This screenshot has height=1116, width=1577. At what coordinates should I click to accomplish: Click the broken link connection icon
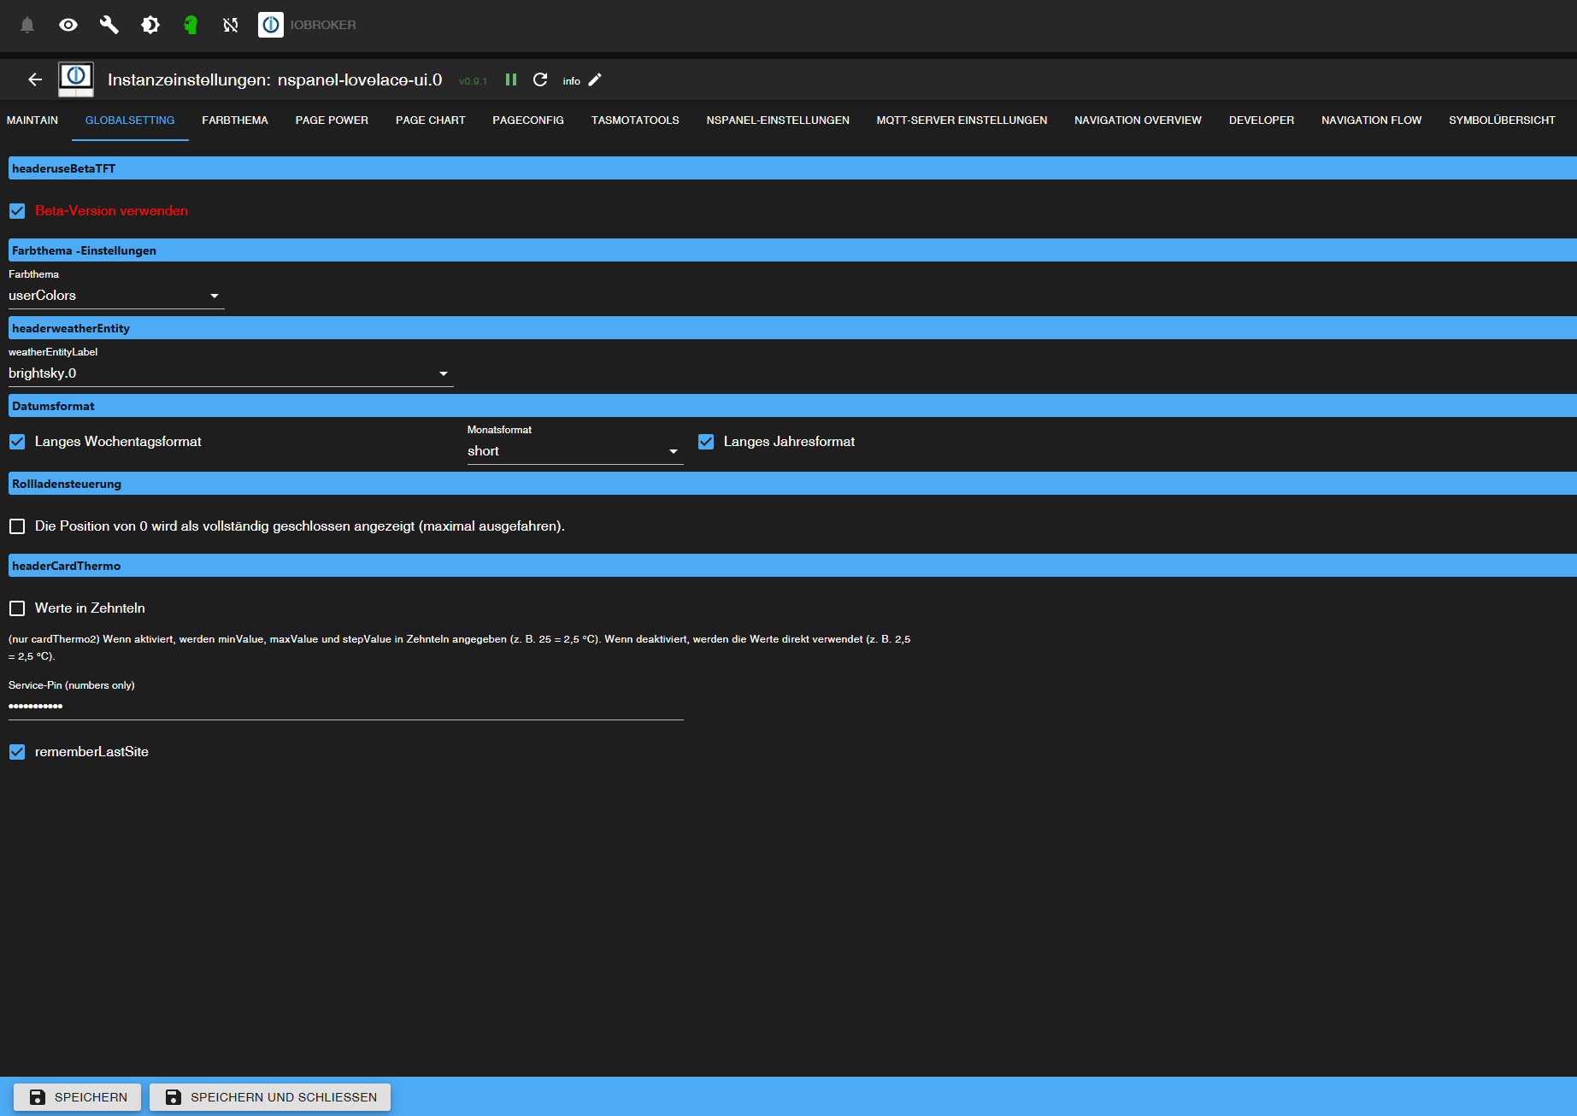tap(230, 25)
